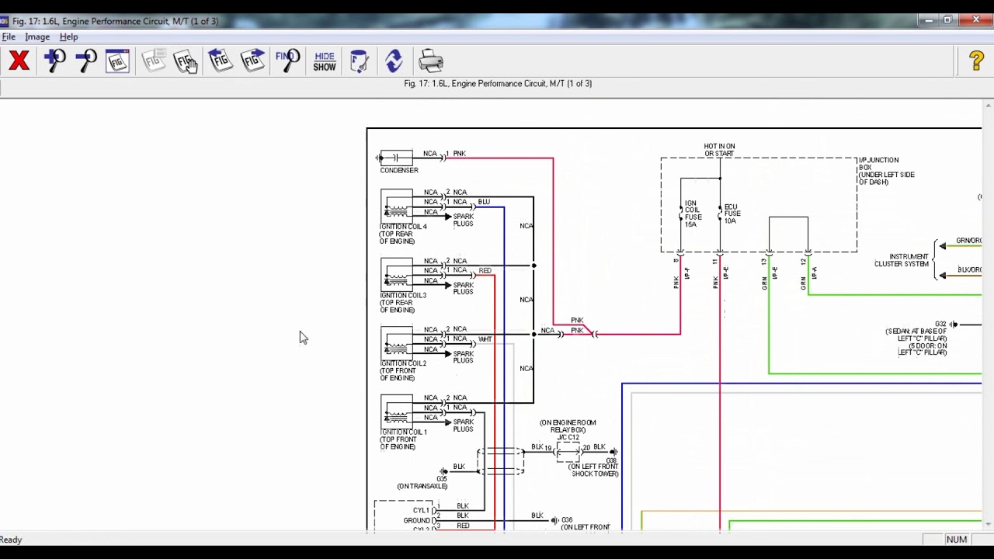Screen dimensions: 994x559
Task: Click the condenser symbol box
Action: (x=396, y=158)
